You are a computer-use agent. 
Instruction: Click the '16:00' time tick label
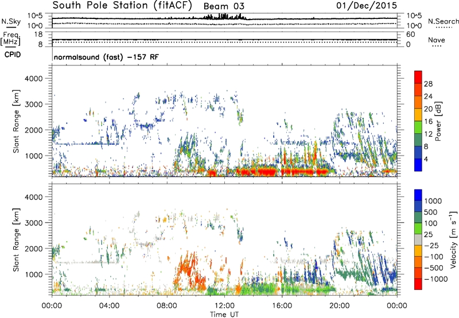click(282, 306)
